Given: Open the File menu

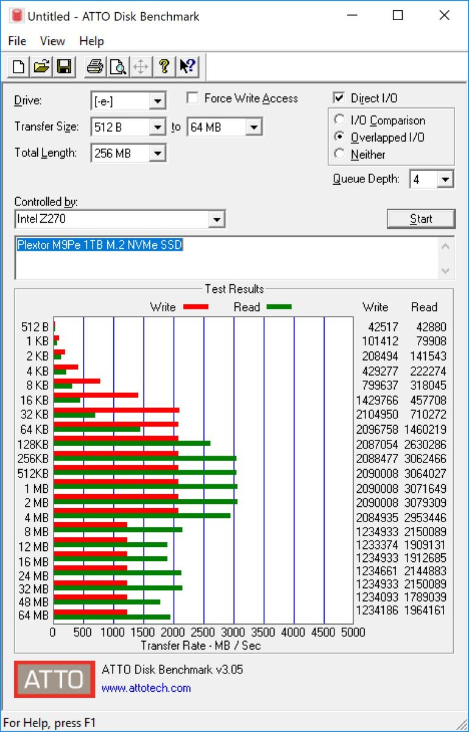Looking at the screenshot, I should pos(17,41).
